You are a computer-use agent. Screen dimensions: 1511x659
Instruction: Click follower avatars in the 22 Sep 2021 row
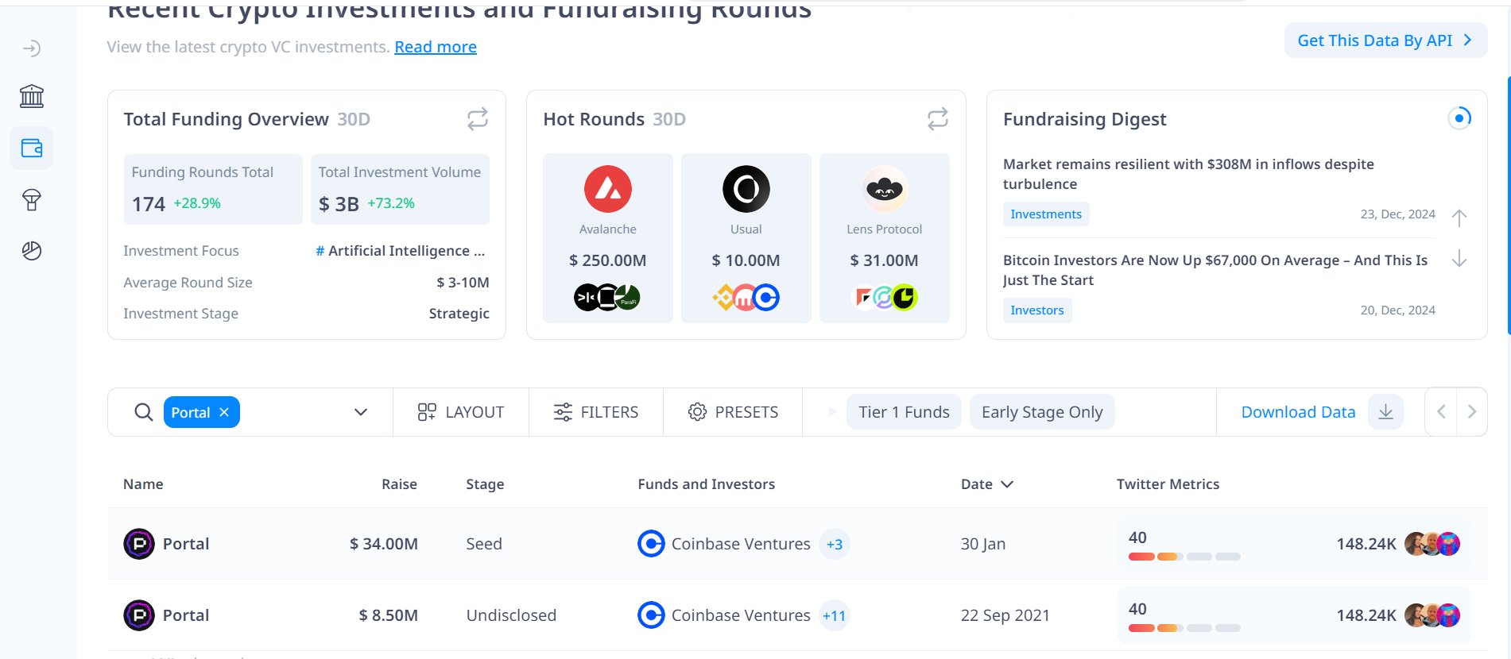(1432, 615)
